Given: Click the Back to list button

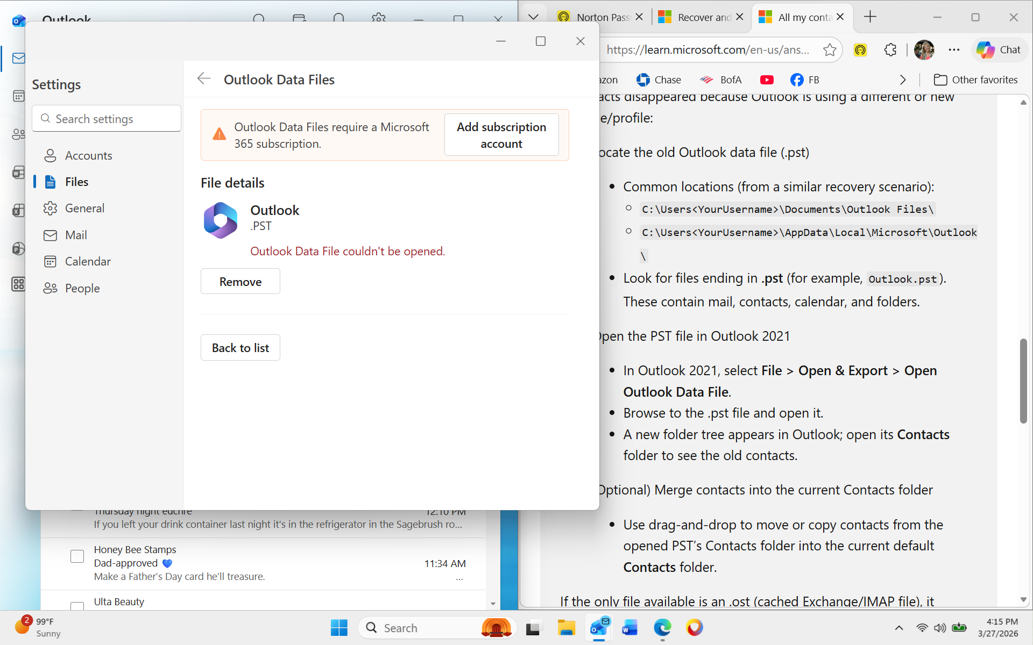Looking at the screenshot, I should coord(240,348).
